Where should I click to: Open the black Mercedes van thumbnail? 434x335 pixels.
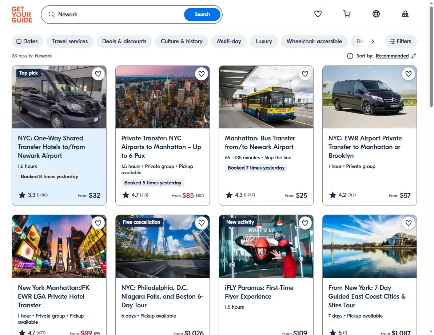[370, 97]
